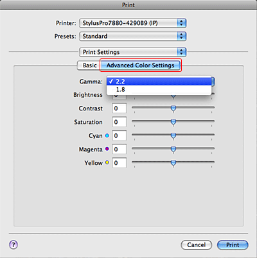
Task: Click the Cyan slider handle
Action: (173, 135)
